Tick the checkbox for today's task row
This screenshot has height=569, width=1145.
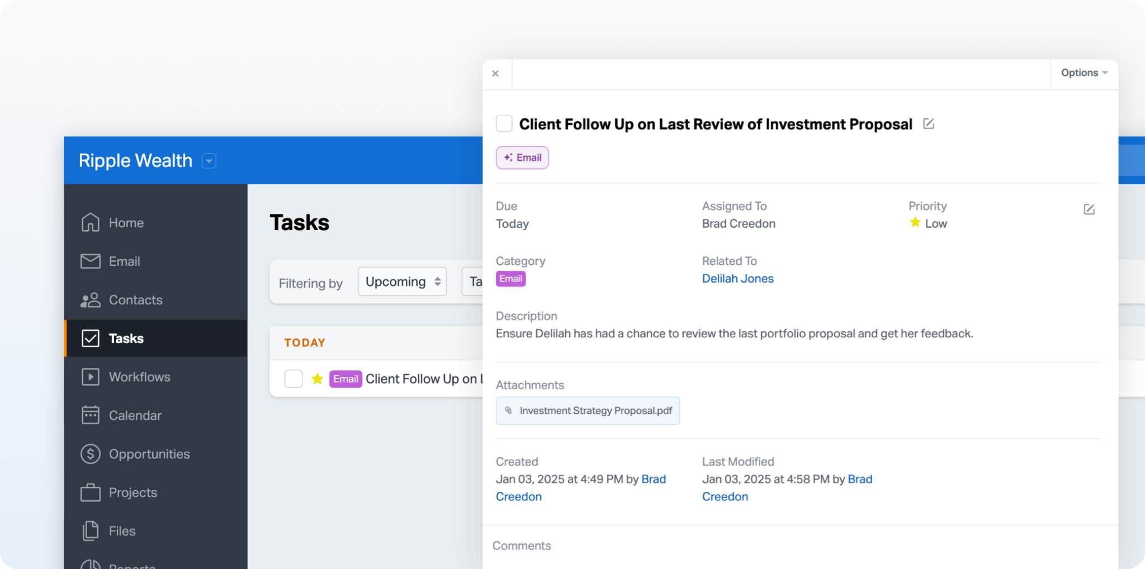pos(293,379)
